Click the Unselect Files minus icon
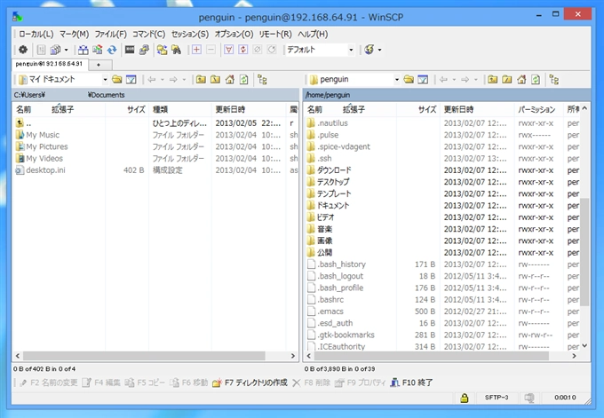The height and width of the screenshot is (418, 604). pos(211,50)
